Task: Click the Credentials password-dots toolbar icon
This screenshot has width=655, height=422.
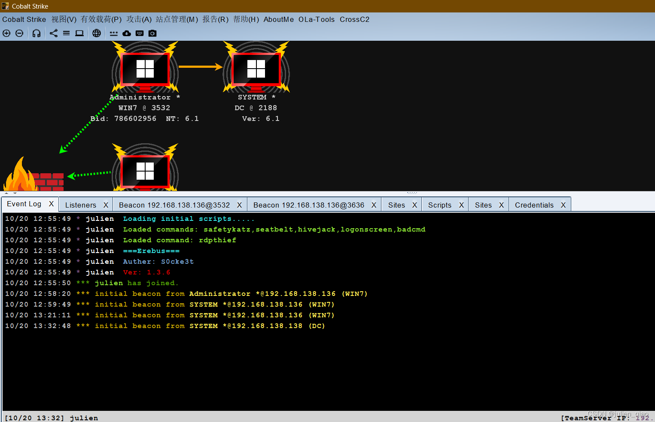Action: pyautogui.click(x=114, y=33)
